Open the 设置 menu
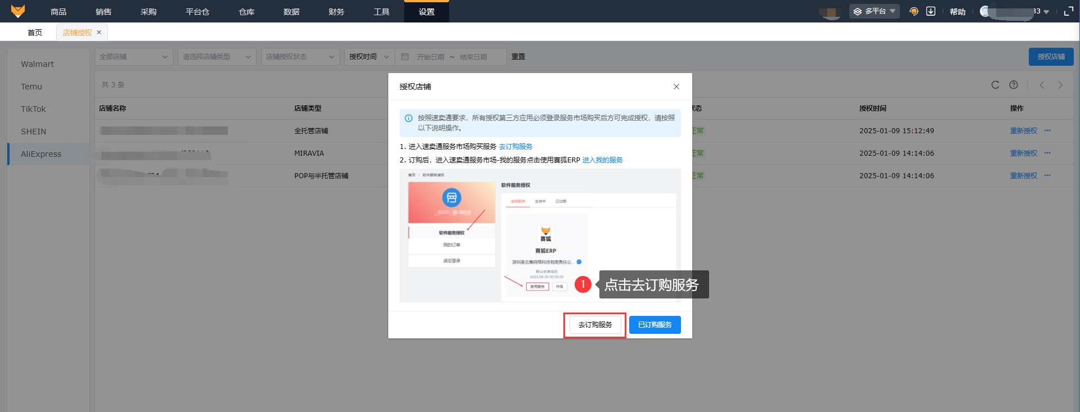This screenshot has height=412, width=1080. point(427,12)
